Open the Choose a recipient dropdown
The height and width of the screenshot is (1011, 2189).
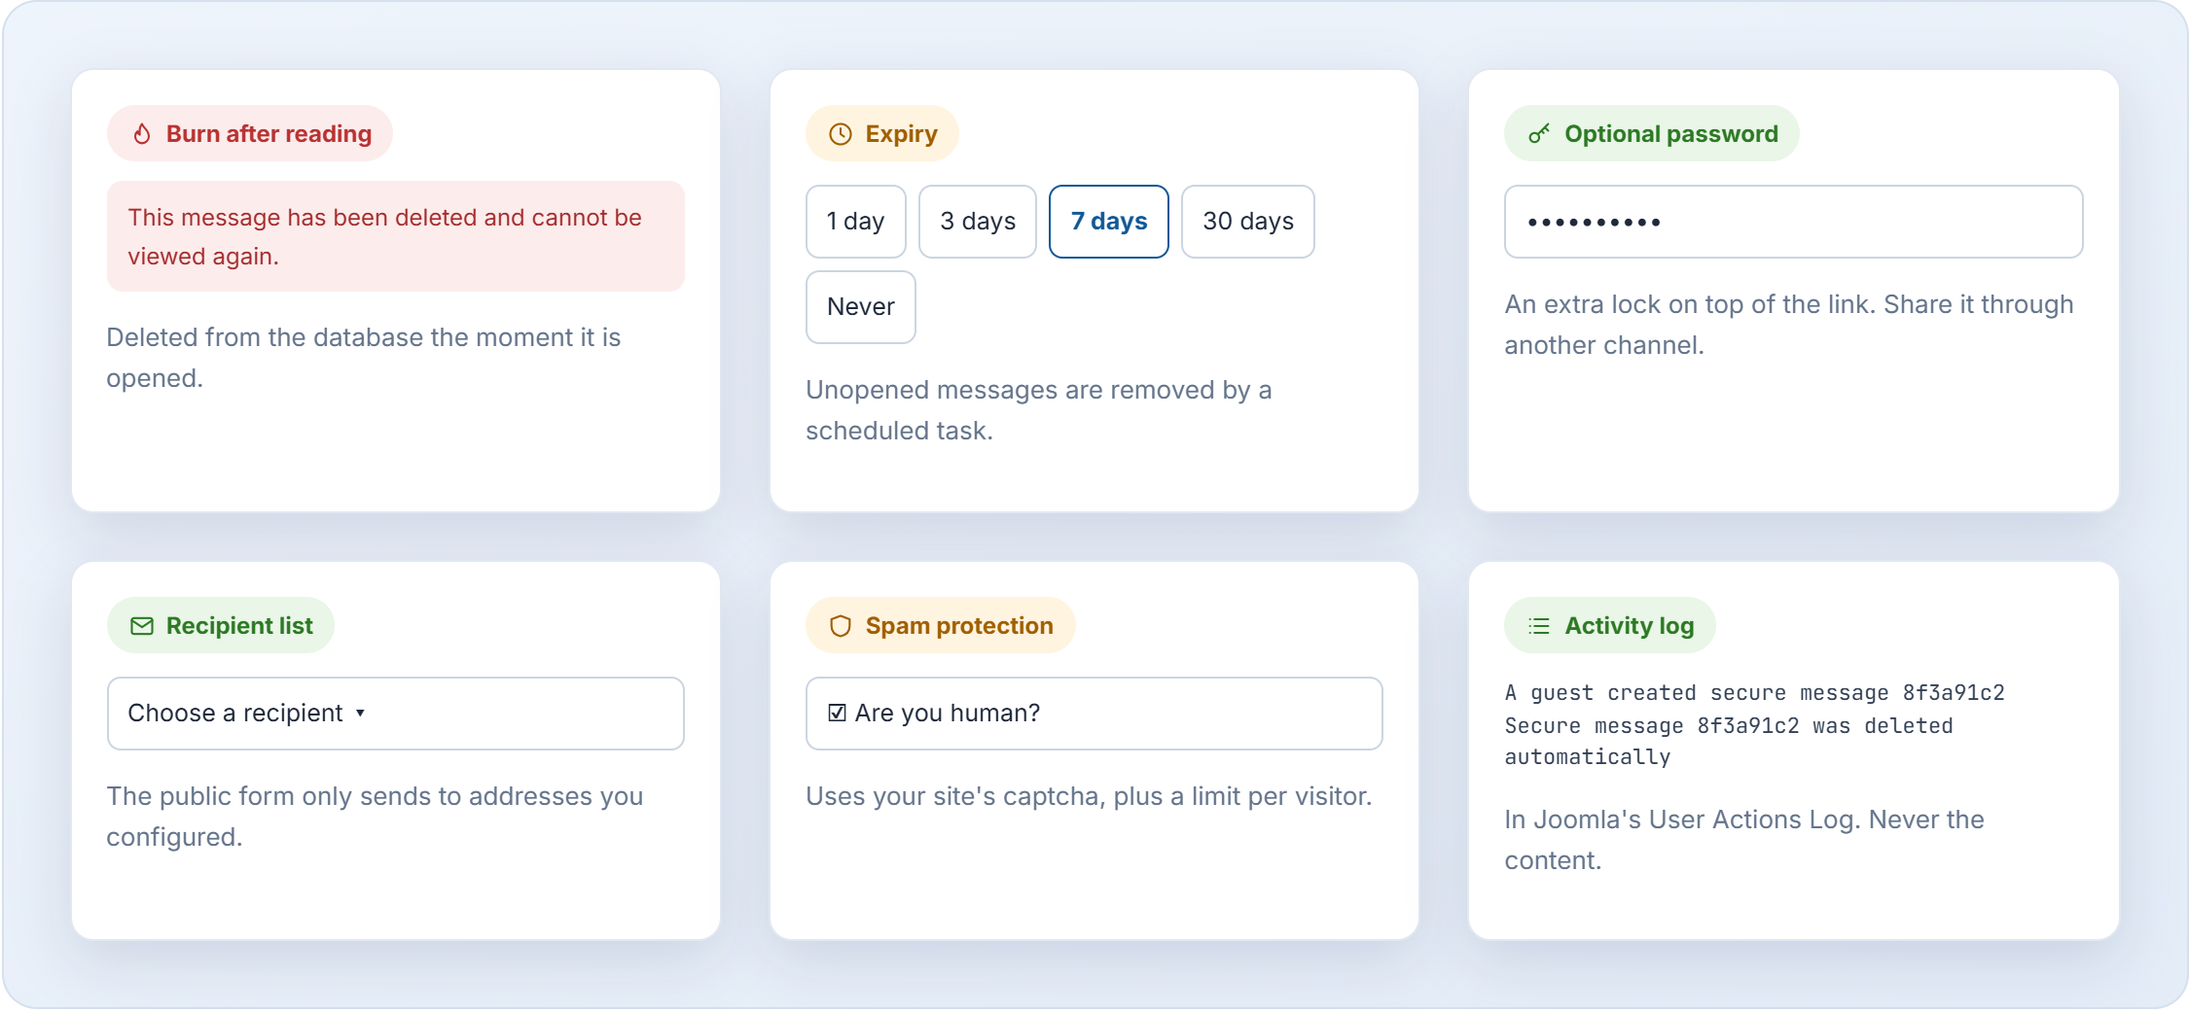[x=396, y=714]
